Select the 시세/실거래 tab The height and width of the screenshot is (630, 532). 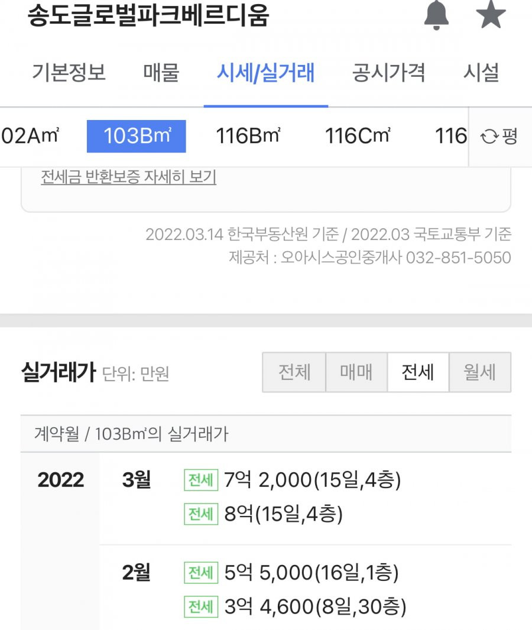pyautogui.click(x=265, y=73)
